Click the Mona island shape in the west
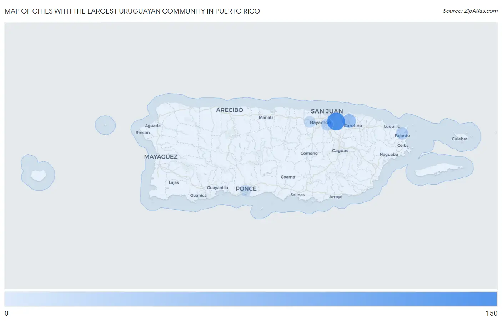 click(x=38, y=175)
